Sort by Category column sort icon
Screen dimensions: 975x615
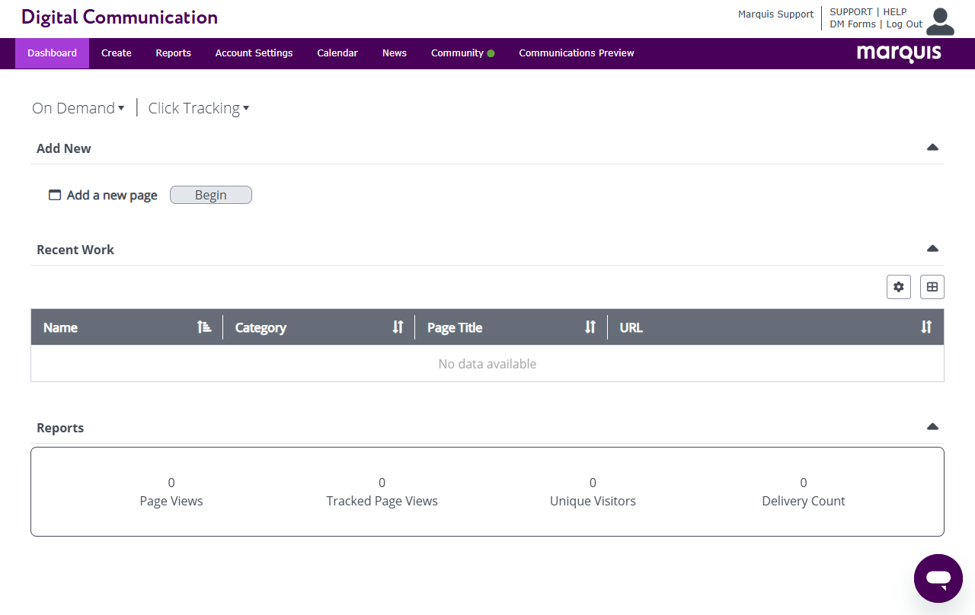click(398, 327)
